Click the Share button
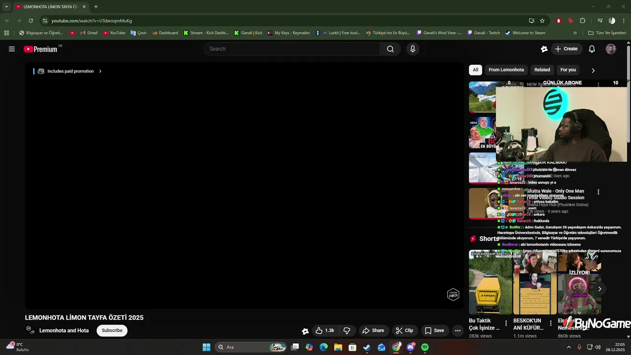 click(x=373, y=330)
